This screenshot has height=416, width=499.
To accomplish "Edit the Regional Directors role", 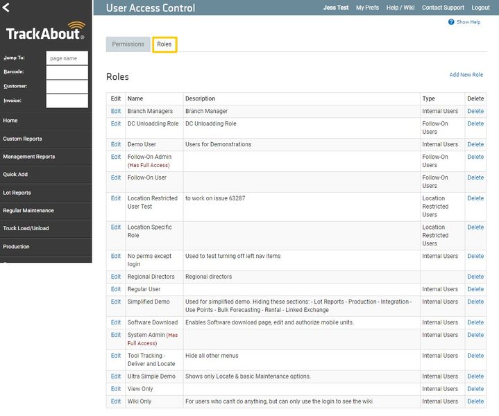I will [116, 277].
